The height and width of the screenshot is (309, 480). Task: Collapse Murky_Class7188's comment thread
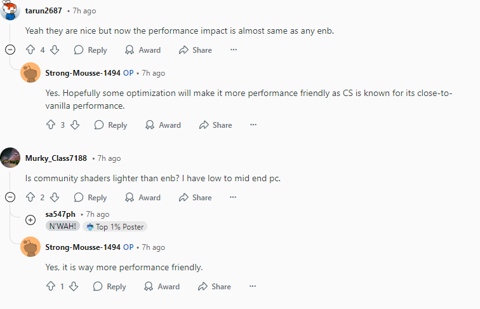pos(10,197)
